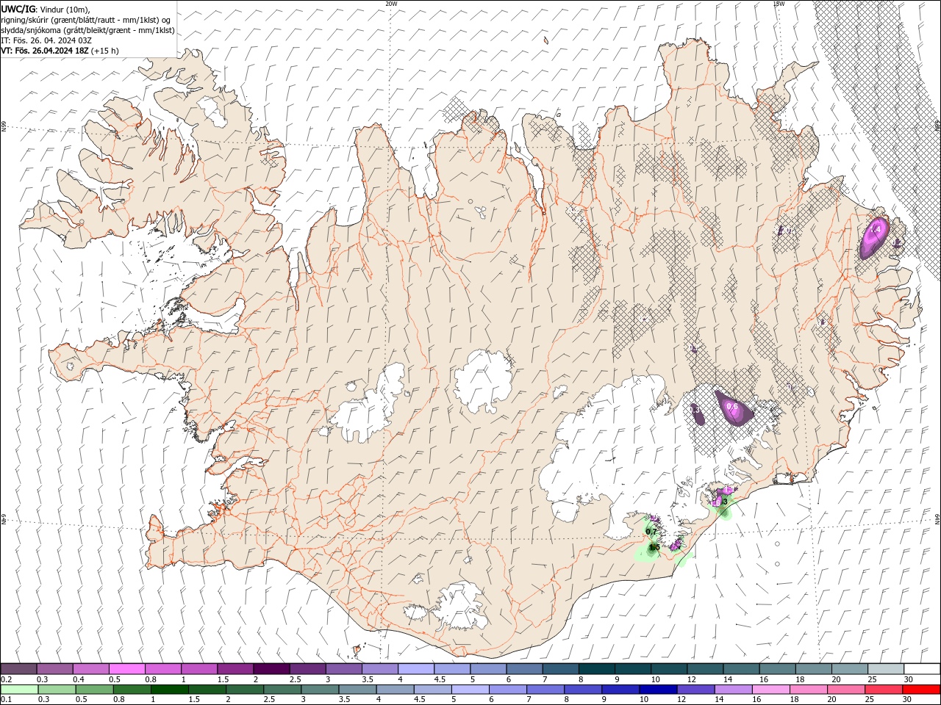Image resolution: width=941 pixels, height=705 pixels.
Task: Pick the palest green rain swatch between 0.1 and 0.3
Action: pos(20,690)
